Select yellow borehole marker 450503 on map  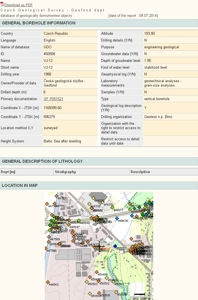pyautogui.click(x=87, y=282)
